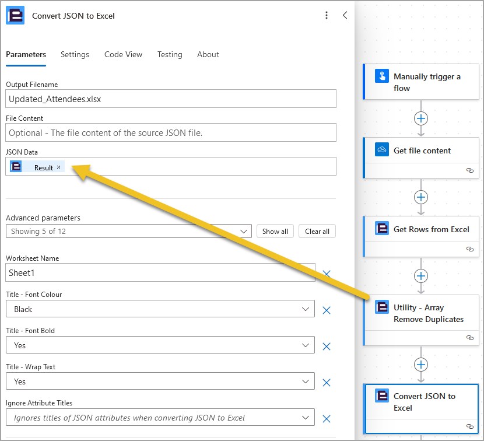The width and height of the screenshot is (484, 441).
Task: Click the Get Rows from Excel icon
Action: (x=382, y=228)
